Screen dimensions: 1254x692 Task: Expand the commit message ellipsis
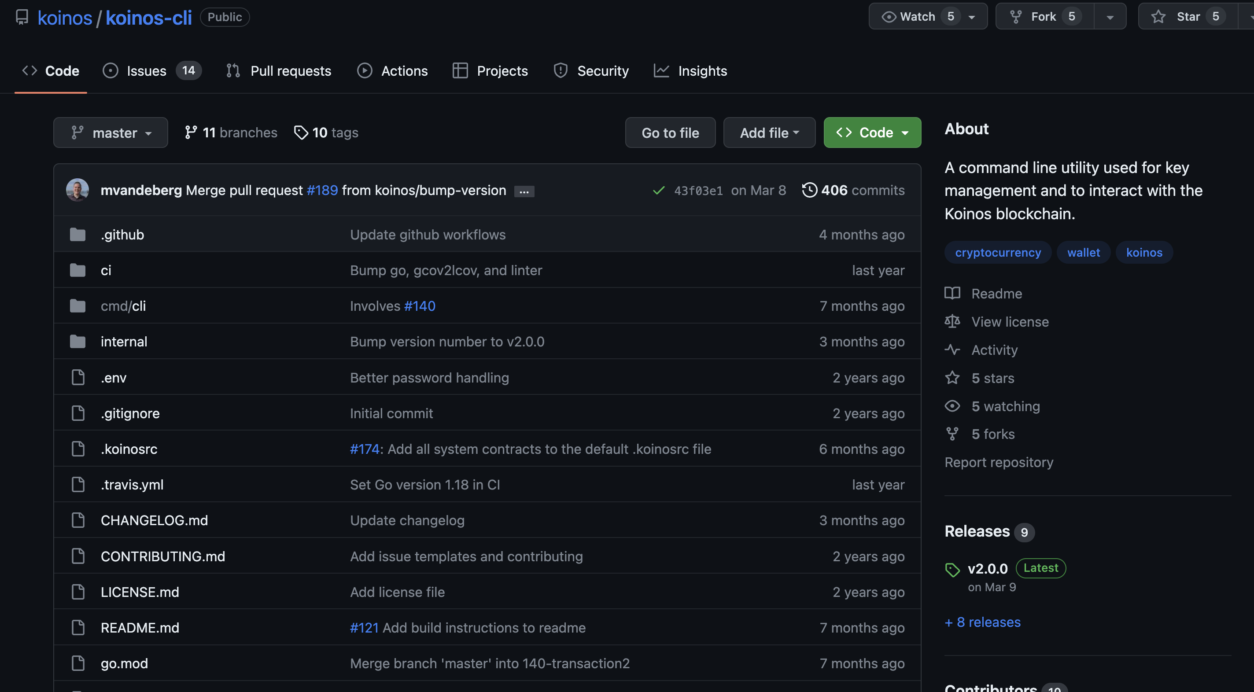[x=524, y=191]
